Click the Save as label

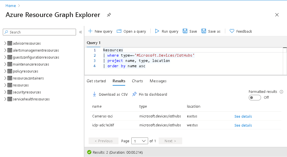pyautogui.click(x=214, y=32)
